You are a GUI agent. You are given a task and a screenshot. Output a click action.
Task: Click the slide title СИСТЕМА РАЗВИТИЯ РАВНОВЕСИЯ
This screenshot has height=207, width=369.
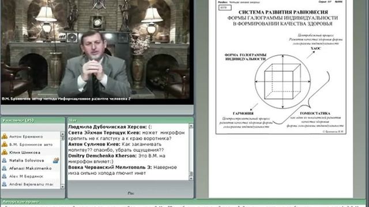tap(283, 12)
